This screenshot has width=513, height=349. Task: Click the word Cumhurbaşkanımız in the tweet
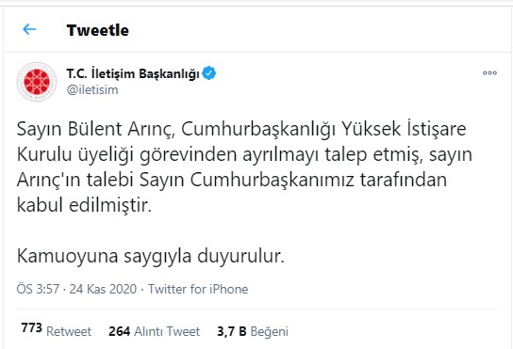(x=273, y=181)
